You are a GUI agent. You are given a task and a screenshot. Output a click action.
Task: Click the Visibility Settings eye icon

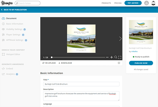pos(3,29)
